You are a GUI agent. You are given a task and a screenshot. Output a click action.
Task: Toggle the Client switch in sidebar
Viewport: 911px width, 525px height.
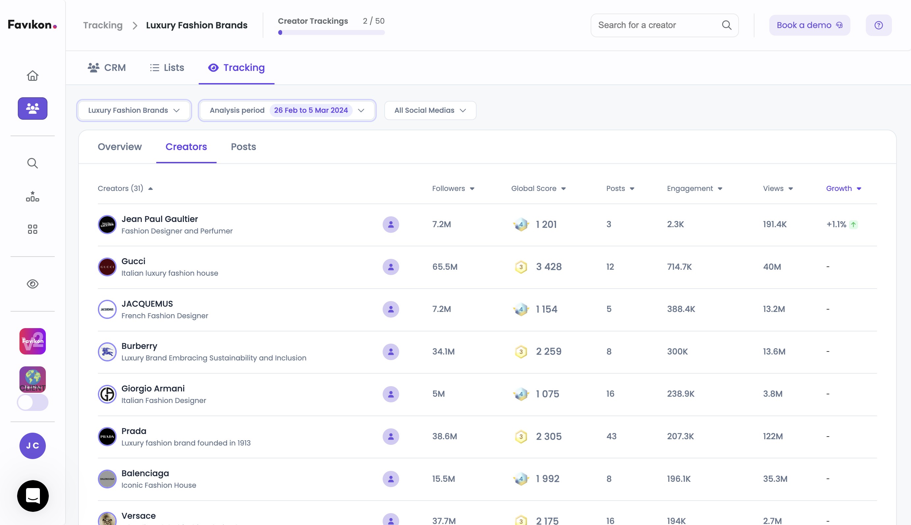coord(32,402)
